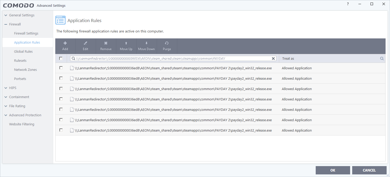This screenshot has height=177, width=390.
Task: Open Firewall Settings in the sidebar
Action: [x=26, y=33]
